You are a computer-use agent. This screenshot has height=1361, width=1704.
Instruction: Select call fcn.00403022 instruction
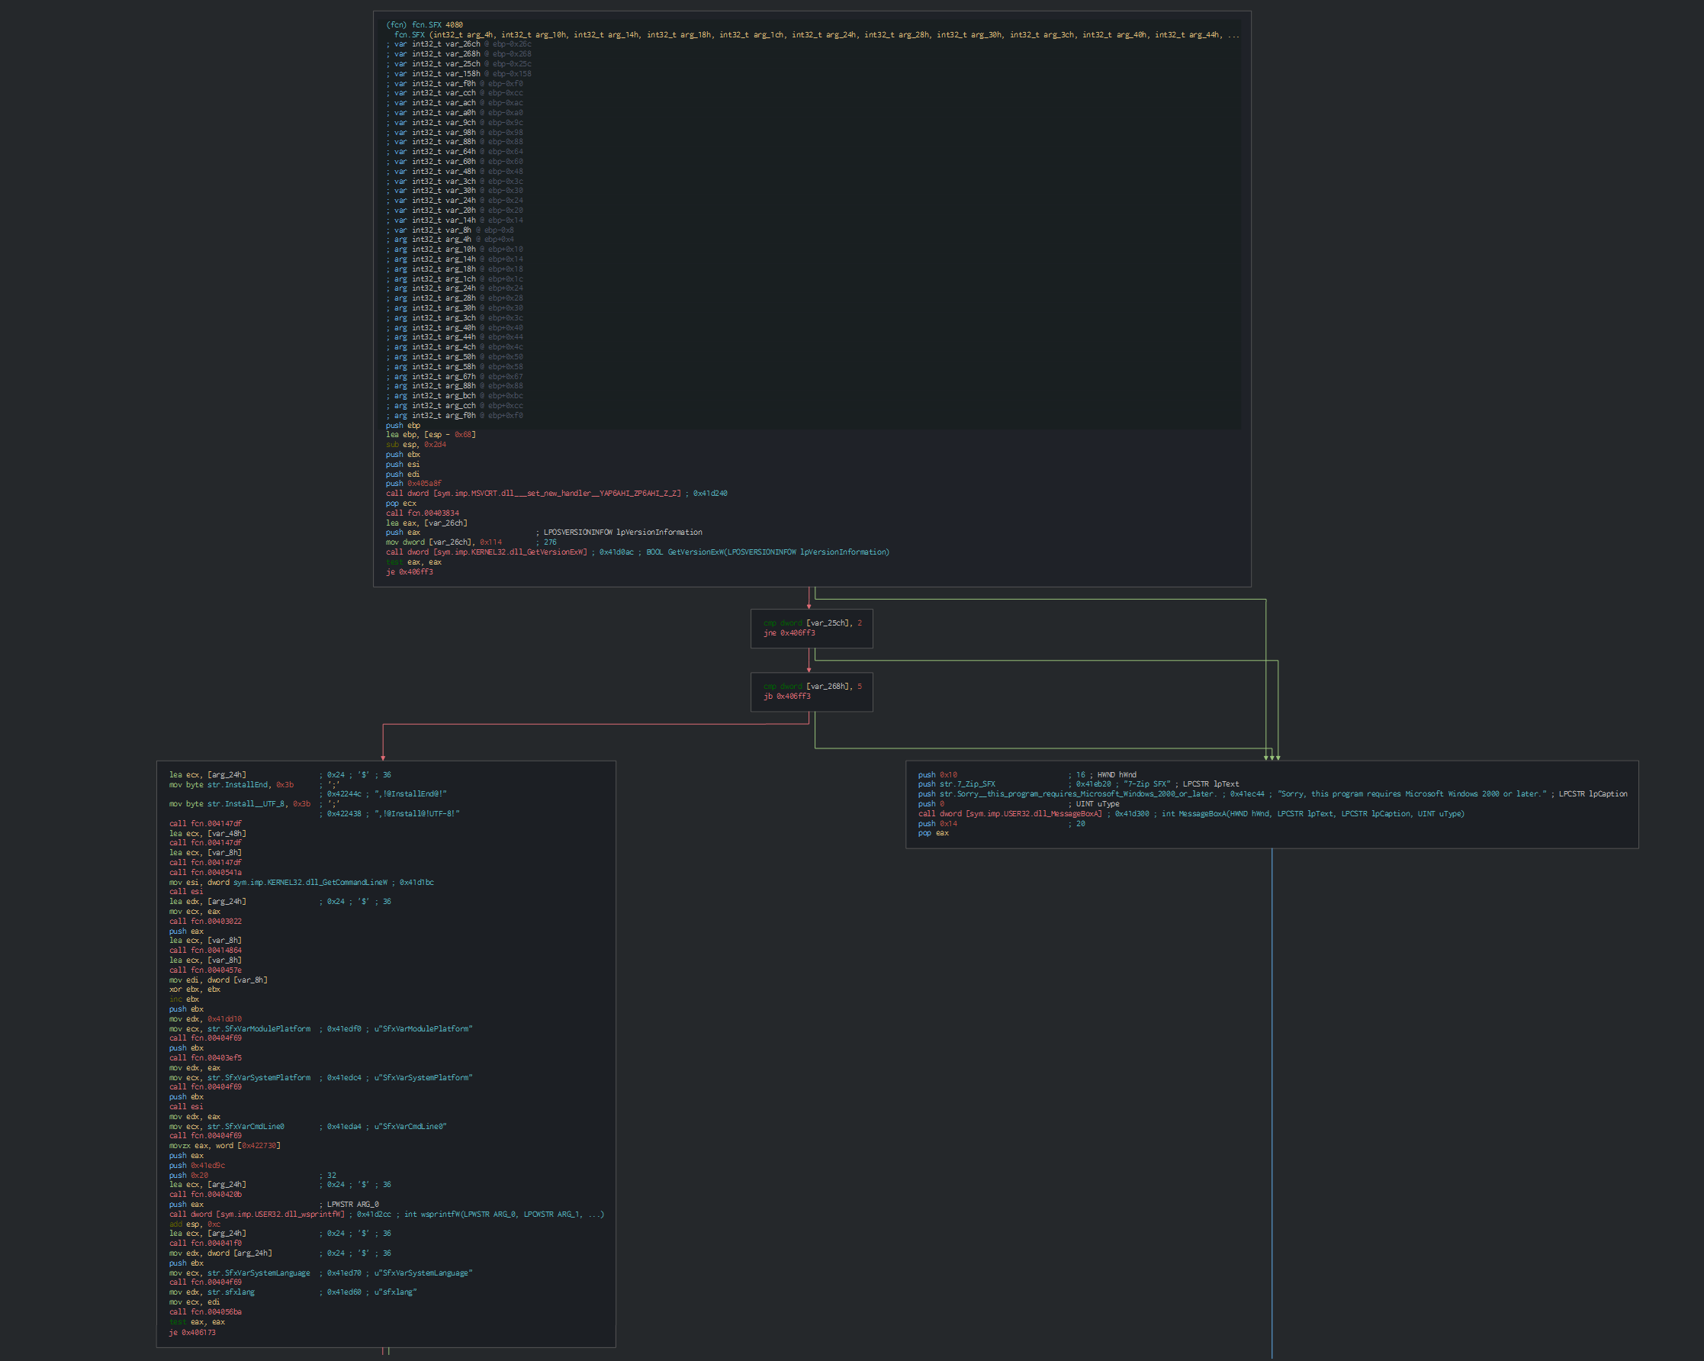coord(205,922)
